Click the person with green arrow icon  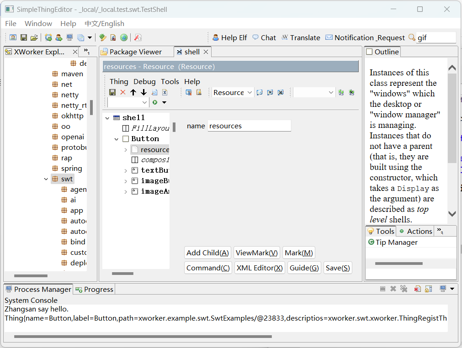point(59,37)
